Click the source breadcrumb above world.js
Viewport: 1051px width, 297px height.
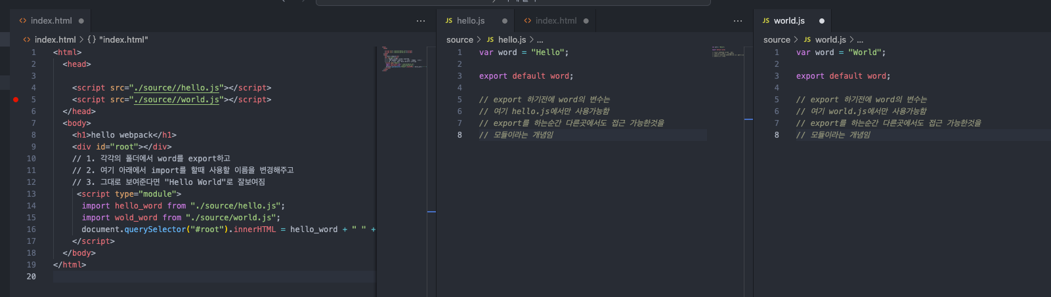[x=777, y=39]
